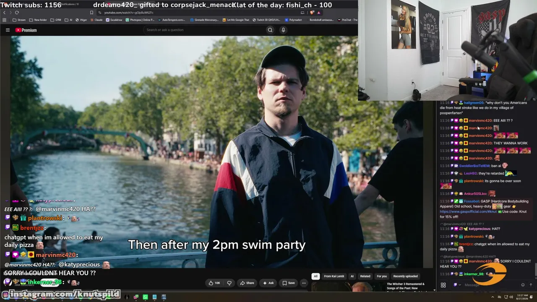The image size is (537, 302).
Task: Go to YouTube Premium home logo
Action: (26, 30)
